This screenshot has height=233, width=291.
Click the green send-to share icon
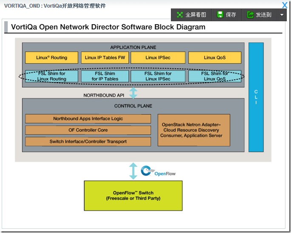coord(250,15)
